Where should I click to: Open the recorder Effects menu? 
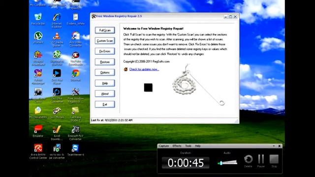(x=177, y=146)
